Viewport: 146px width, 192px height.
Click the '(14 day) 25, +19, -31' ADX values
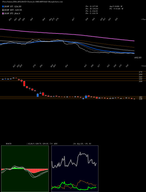point(82,144)
